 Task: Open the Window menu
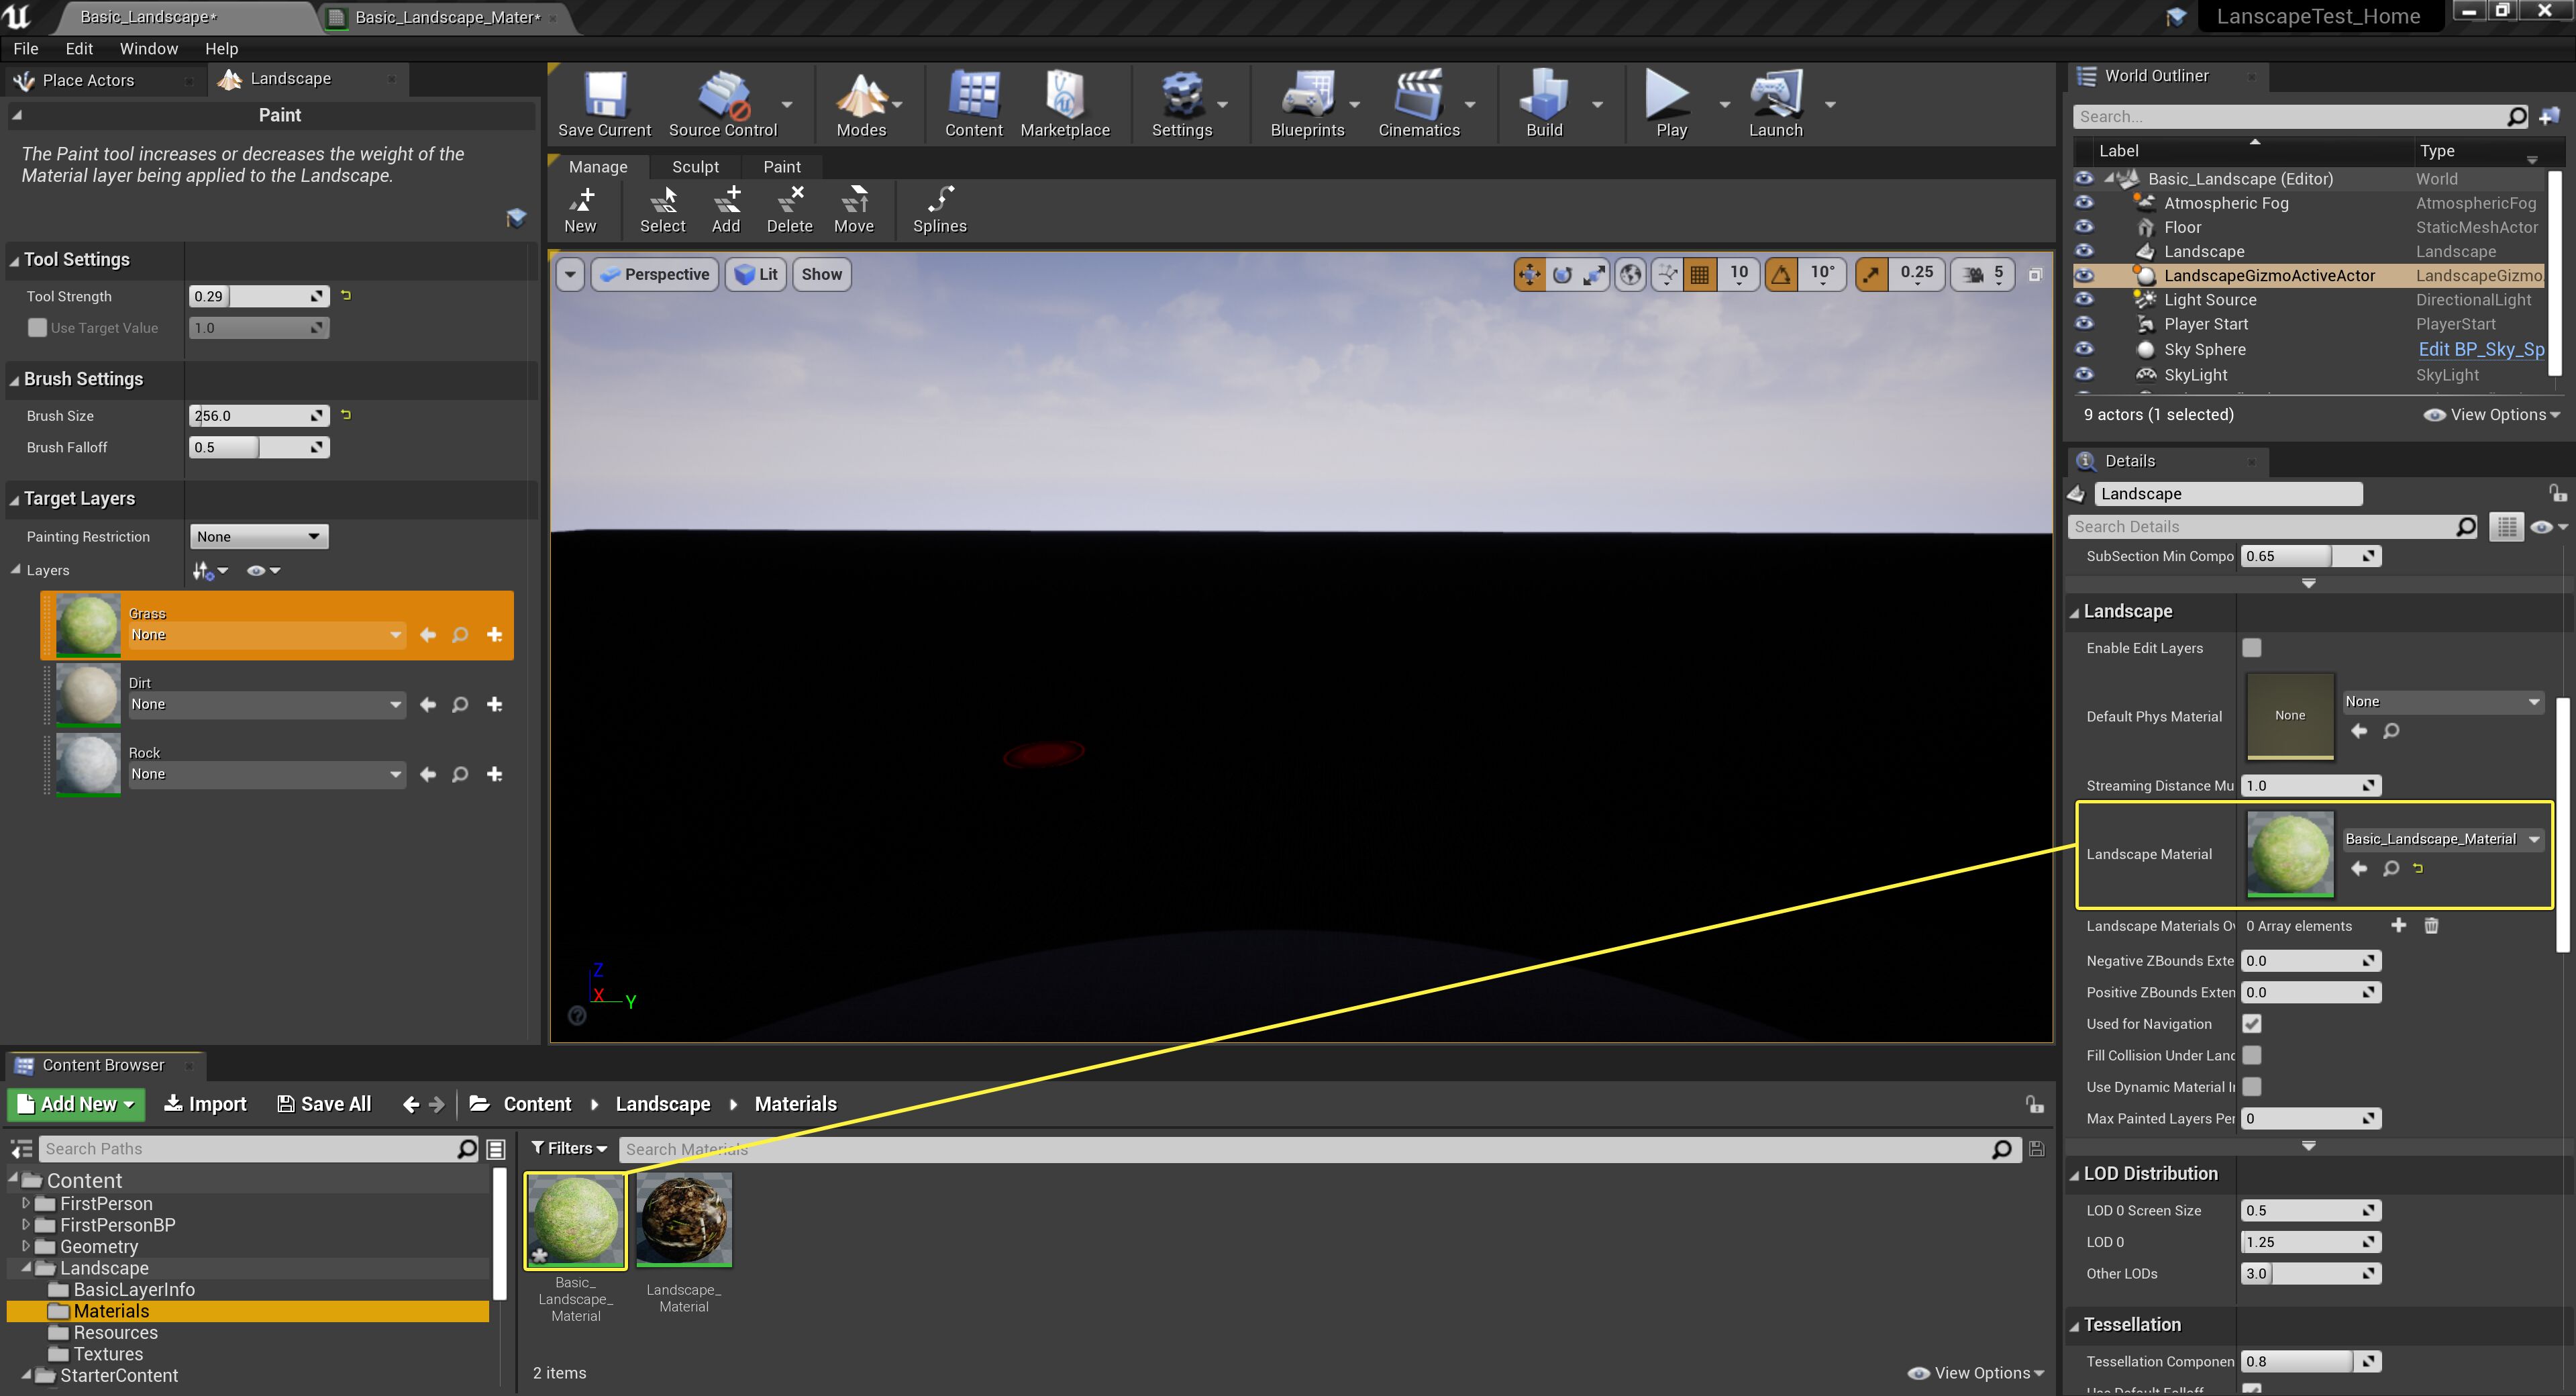[149, 48]
